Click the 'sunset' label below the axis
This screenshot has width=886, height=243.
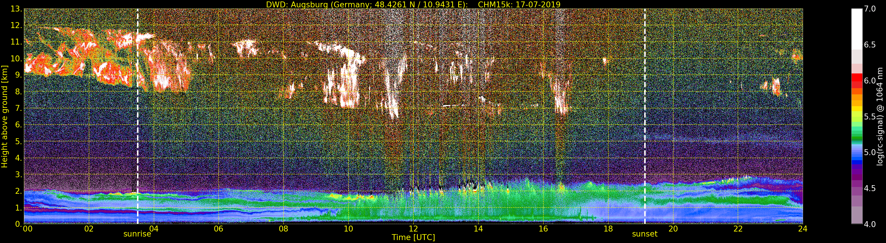644,234
